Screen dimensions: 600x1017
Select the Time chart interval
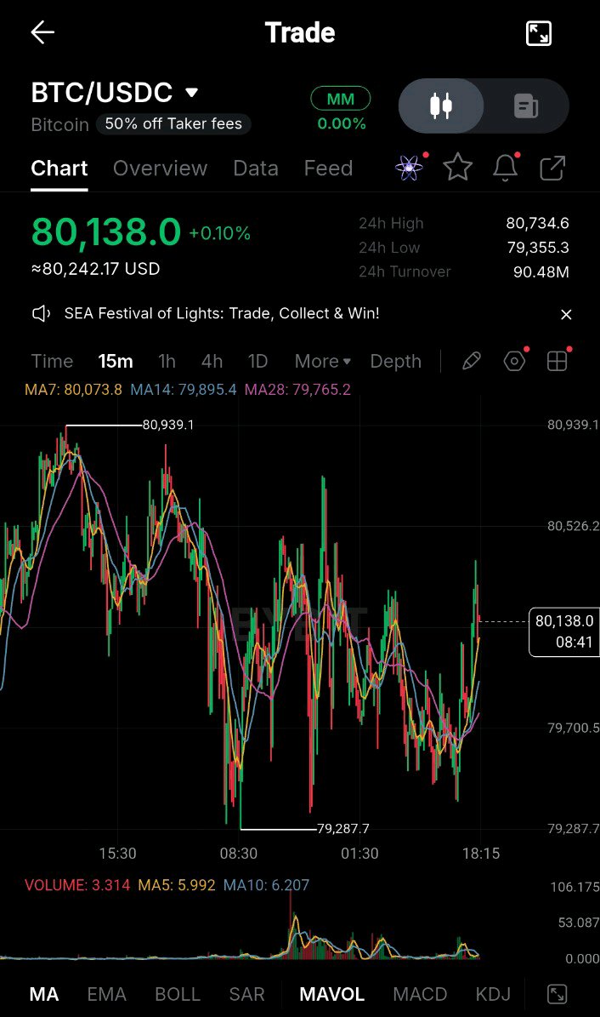[52, 361]
